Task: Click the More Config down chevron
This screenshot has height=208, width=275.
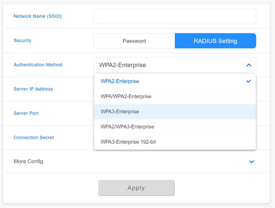Action: click(251, 162)
